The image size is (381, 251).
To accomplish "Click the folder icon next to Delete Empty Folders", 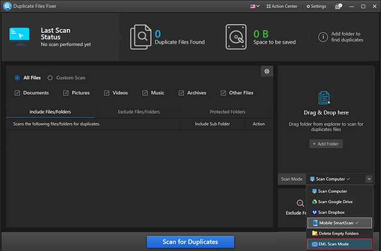I will (x=315, y=233).
